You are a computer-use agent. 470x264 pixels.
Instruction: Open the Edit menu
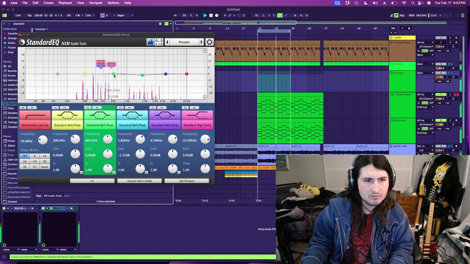pos(36,3)
